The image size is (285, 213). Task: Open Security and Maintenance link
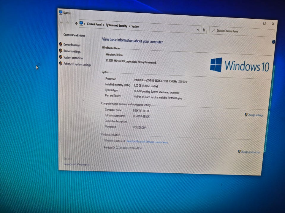pos(77,164)
